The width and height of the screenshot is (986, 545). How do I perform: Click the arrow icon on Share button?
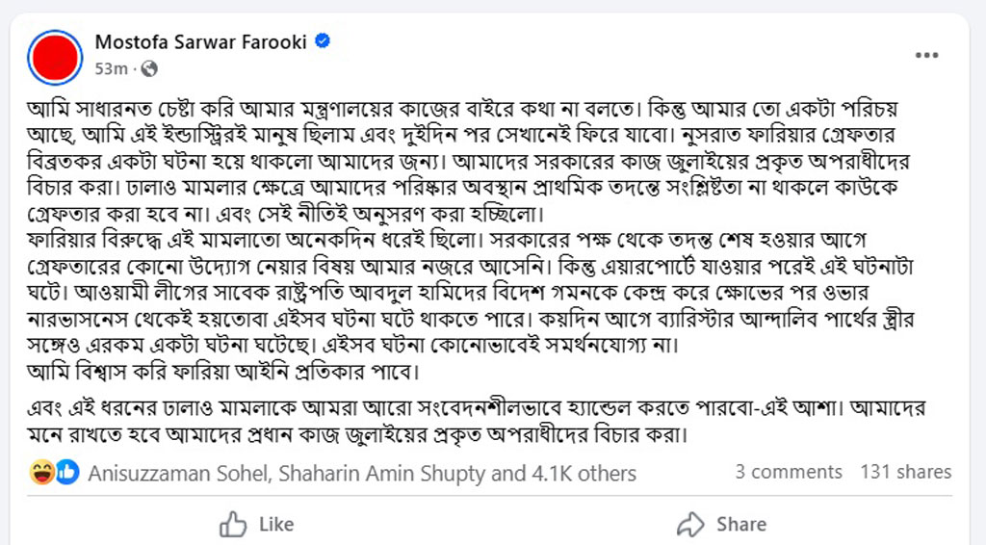(691, 524)
